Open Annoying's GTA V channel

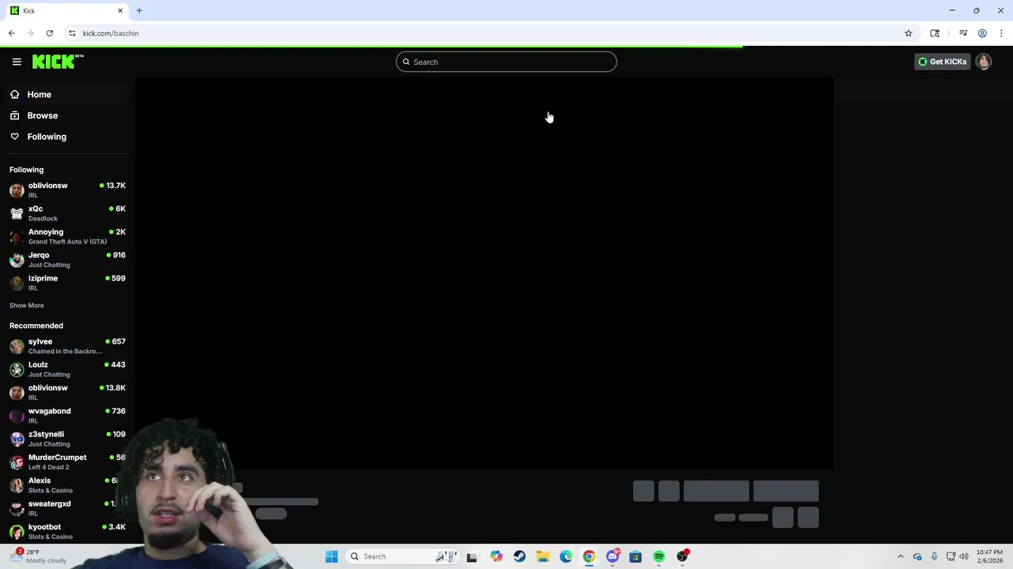[67, 236]
